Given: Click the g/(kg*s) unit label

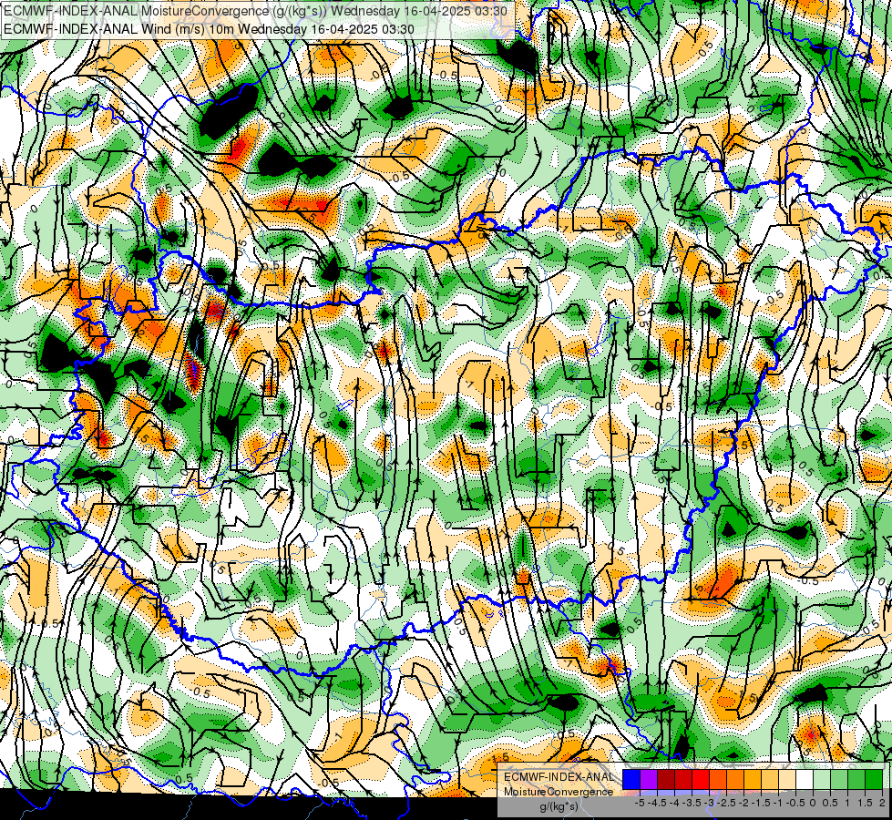Looking at the screenshot, I should click(559, 807).
